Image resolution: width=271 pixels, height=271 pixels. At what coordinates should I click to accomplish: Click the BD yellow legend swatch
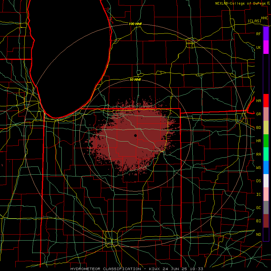tap(266, 127)
